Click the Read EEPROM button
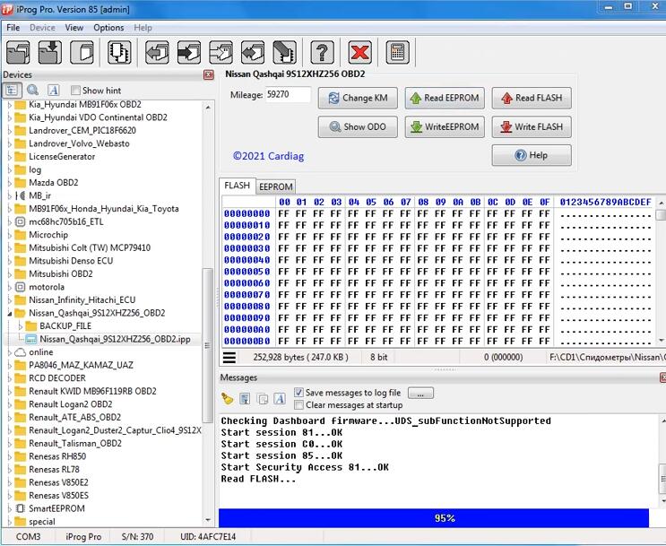Screen dimensions: 666x546 coord(445,98)
